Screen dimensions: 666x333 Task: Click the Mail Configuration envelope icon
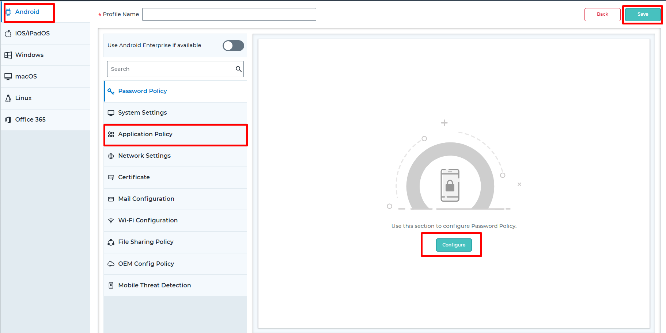tap(111, 199)
